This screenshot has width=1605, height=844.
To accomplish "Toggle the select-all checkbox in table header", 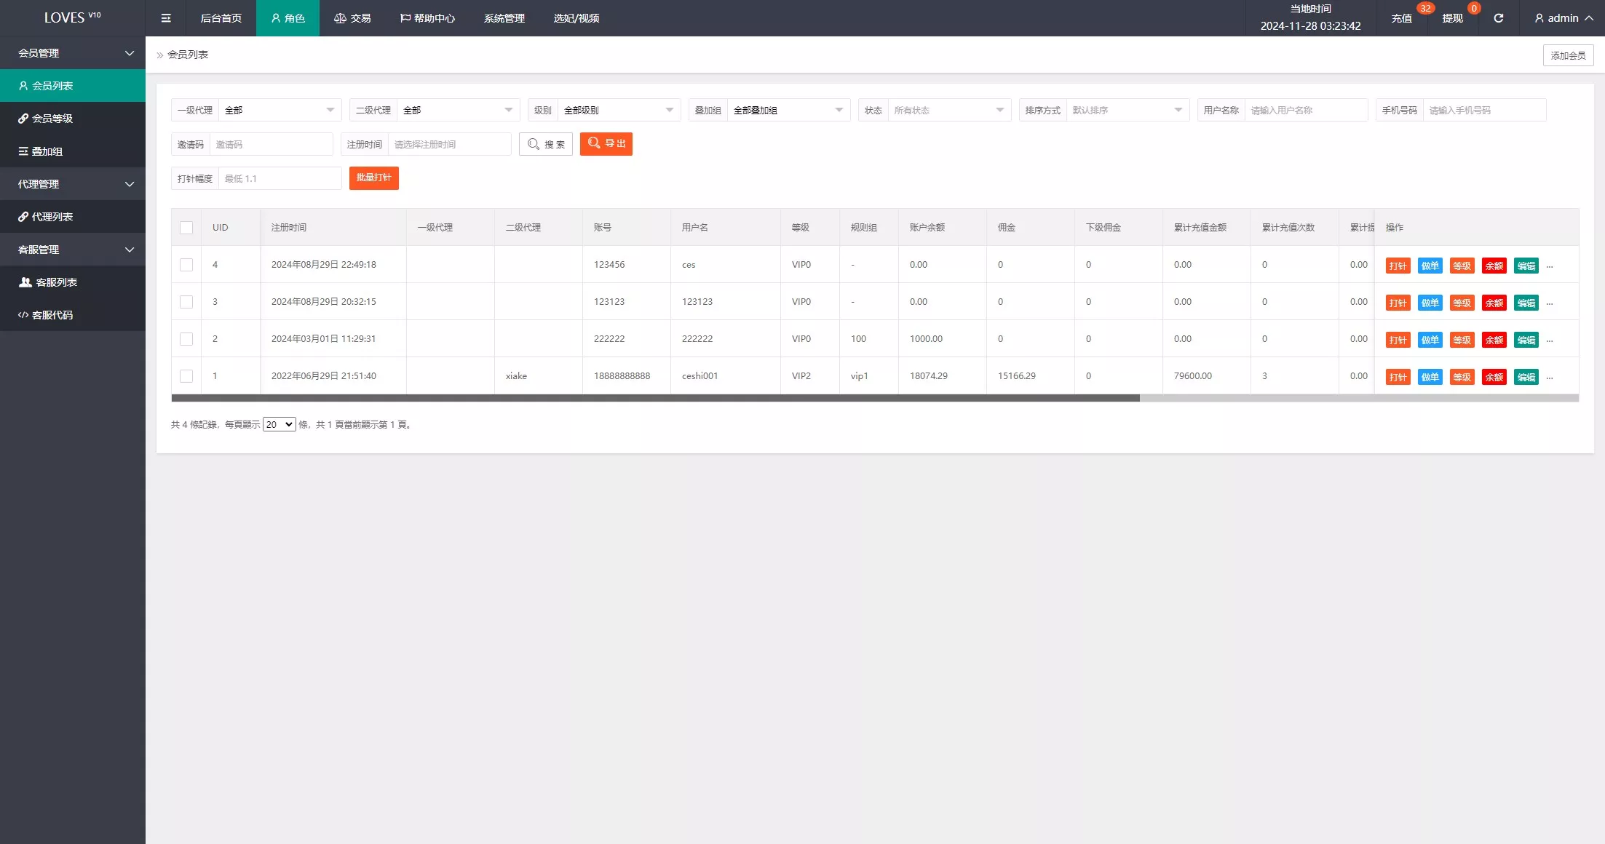I will point(186,228).
